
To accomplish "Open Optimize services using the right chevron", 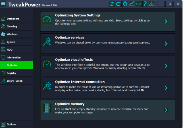I will tap(166, 44).
